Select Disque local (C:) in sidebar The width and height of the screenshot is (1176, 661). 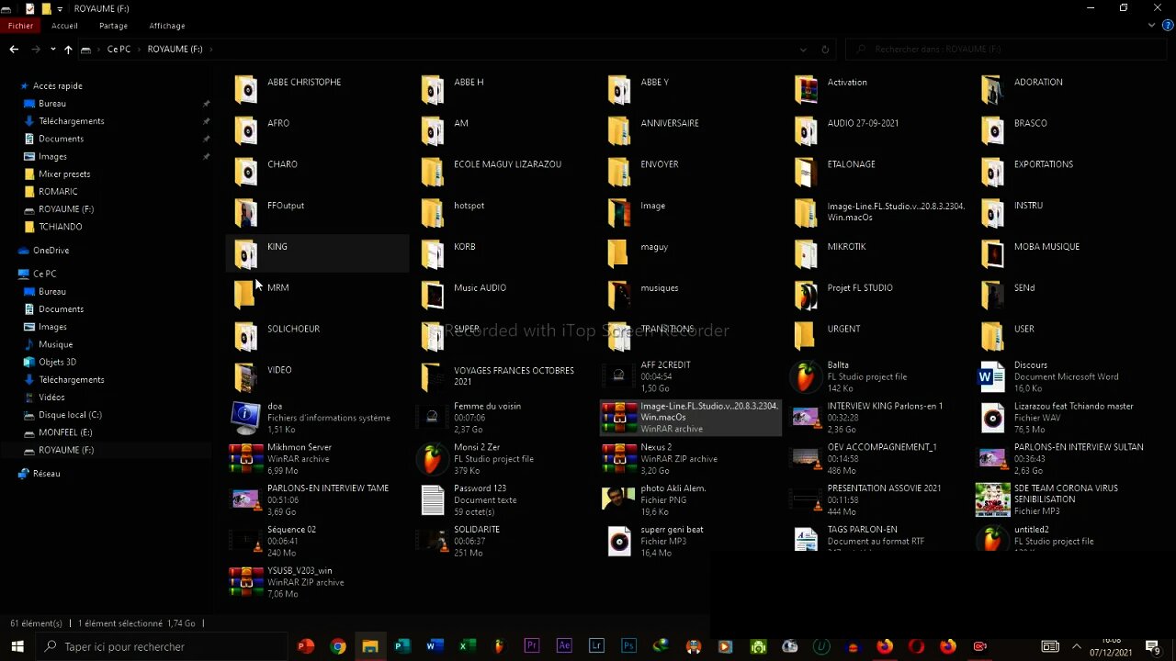(x=70, y=415)
